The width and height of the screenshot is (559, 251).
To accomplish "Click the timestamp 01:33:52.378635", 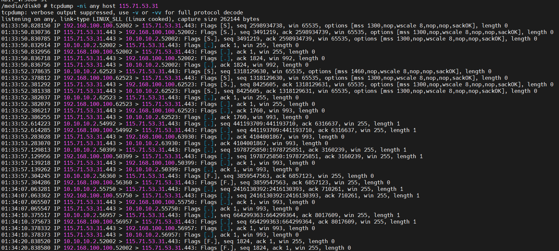I will coord(26,71).
